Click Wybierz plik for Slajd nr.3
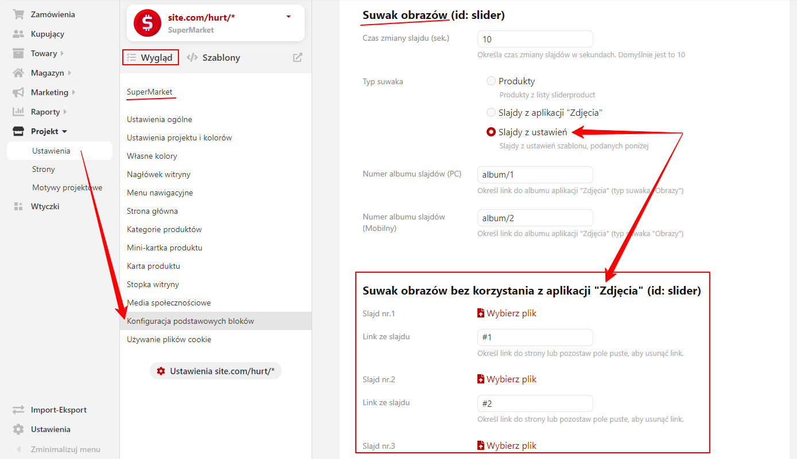The width and height of the screenshot is (797, 459). 512,445
